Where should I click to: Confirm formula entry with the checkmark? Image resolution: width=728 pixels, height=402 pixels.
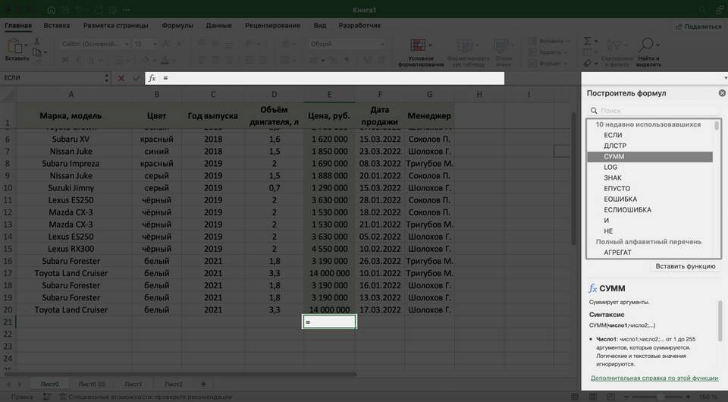tap(136, 78)
